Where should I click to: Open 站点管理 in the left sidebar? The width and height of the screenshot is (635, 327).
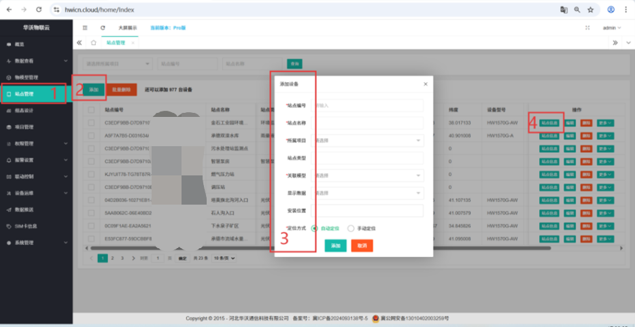(34, 94)
